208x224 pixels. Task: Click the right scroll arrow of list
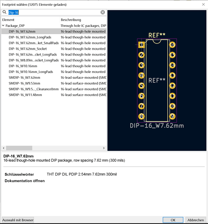104,148
